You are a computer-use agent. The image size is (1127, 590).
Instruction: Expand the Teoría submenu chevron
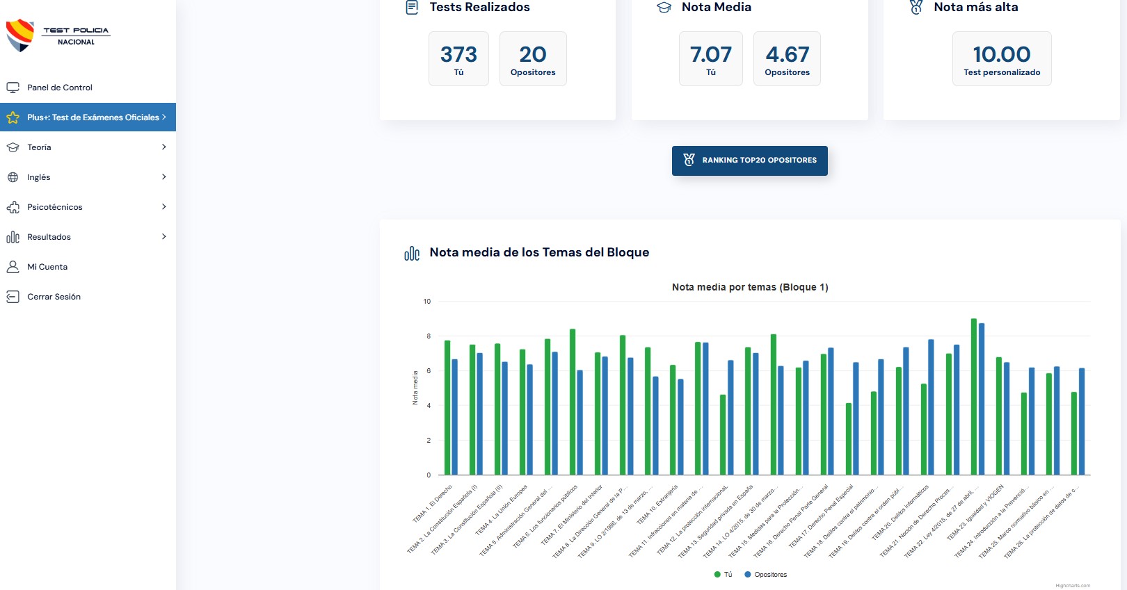tap(164, 147)
